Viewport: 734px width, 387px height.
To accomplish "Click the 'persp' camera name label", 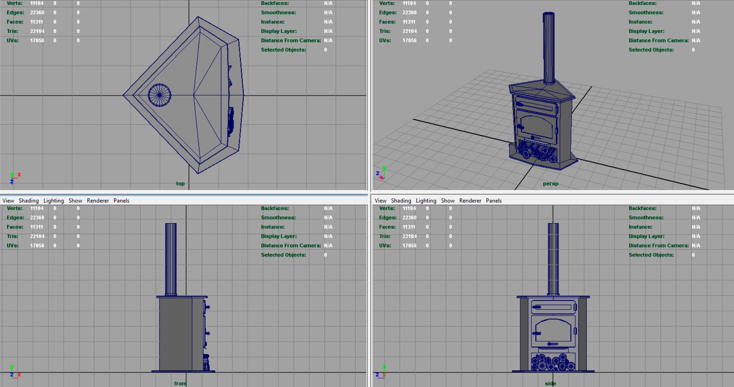I will 550,184.
